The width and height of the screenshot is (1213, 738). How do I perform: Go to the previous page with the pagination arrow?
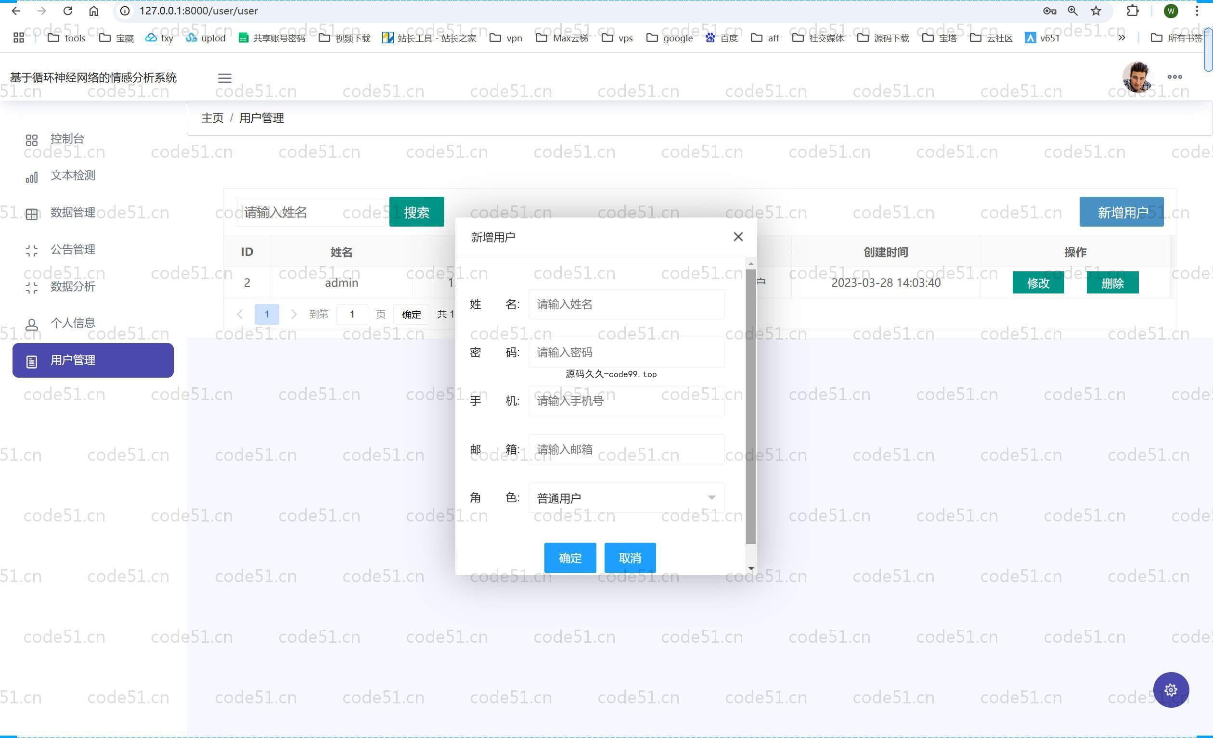tap(240, 314)
